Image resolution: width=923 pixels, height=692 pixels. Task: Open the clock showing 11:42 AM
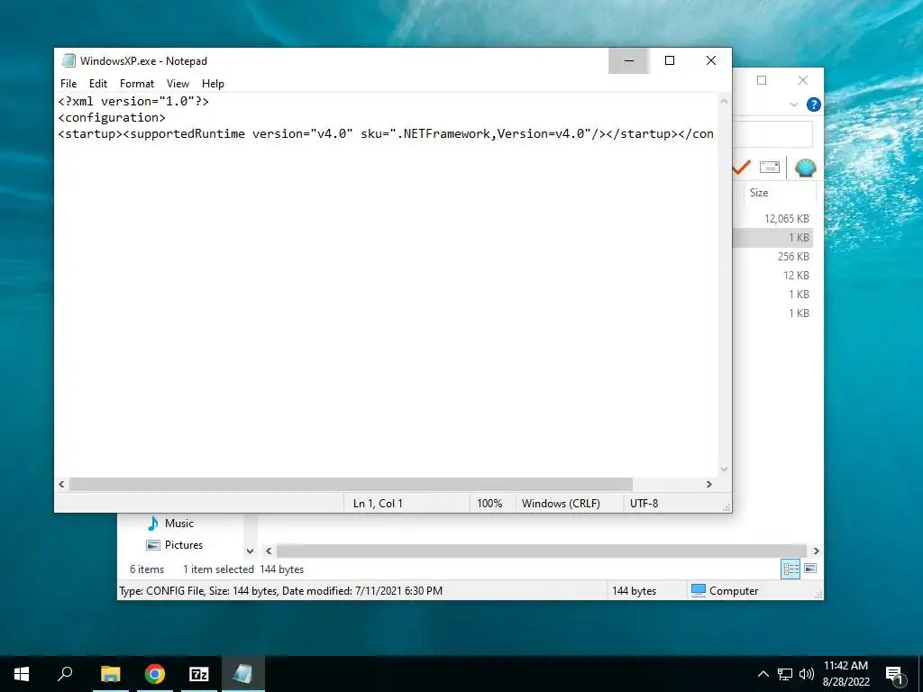tap(845, 674)
